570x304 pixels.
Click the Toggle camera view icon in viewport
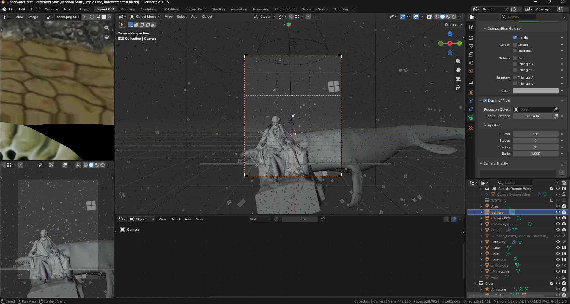458,79
